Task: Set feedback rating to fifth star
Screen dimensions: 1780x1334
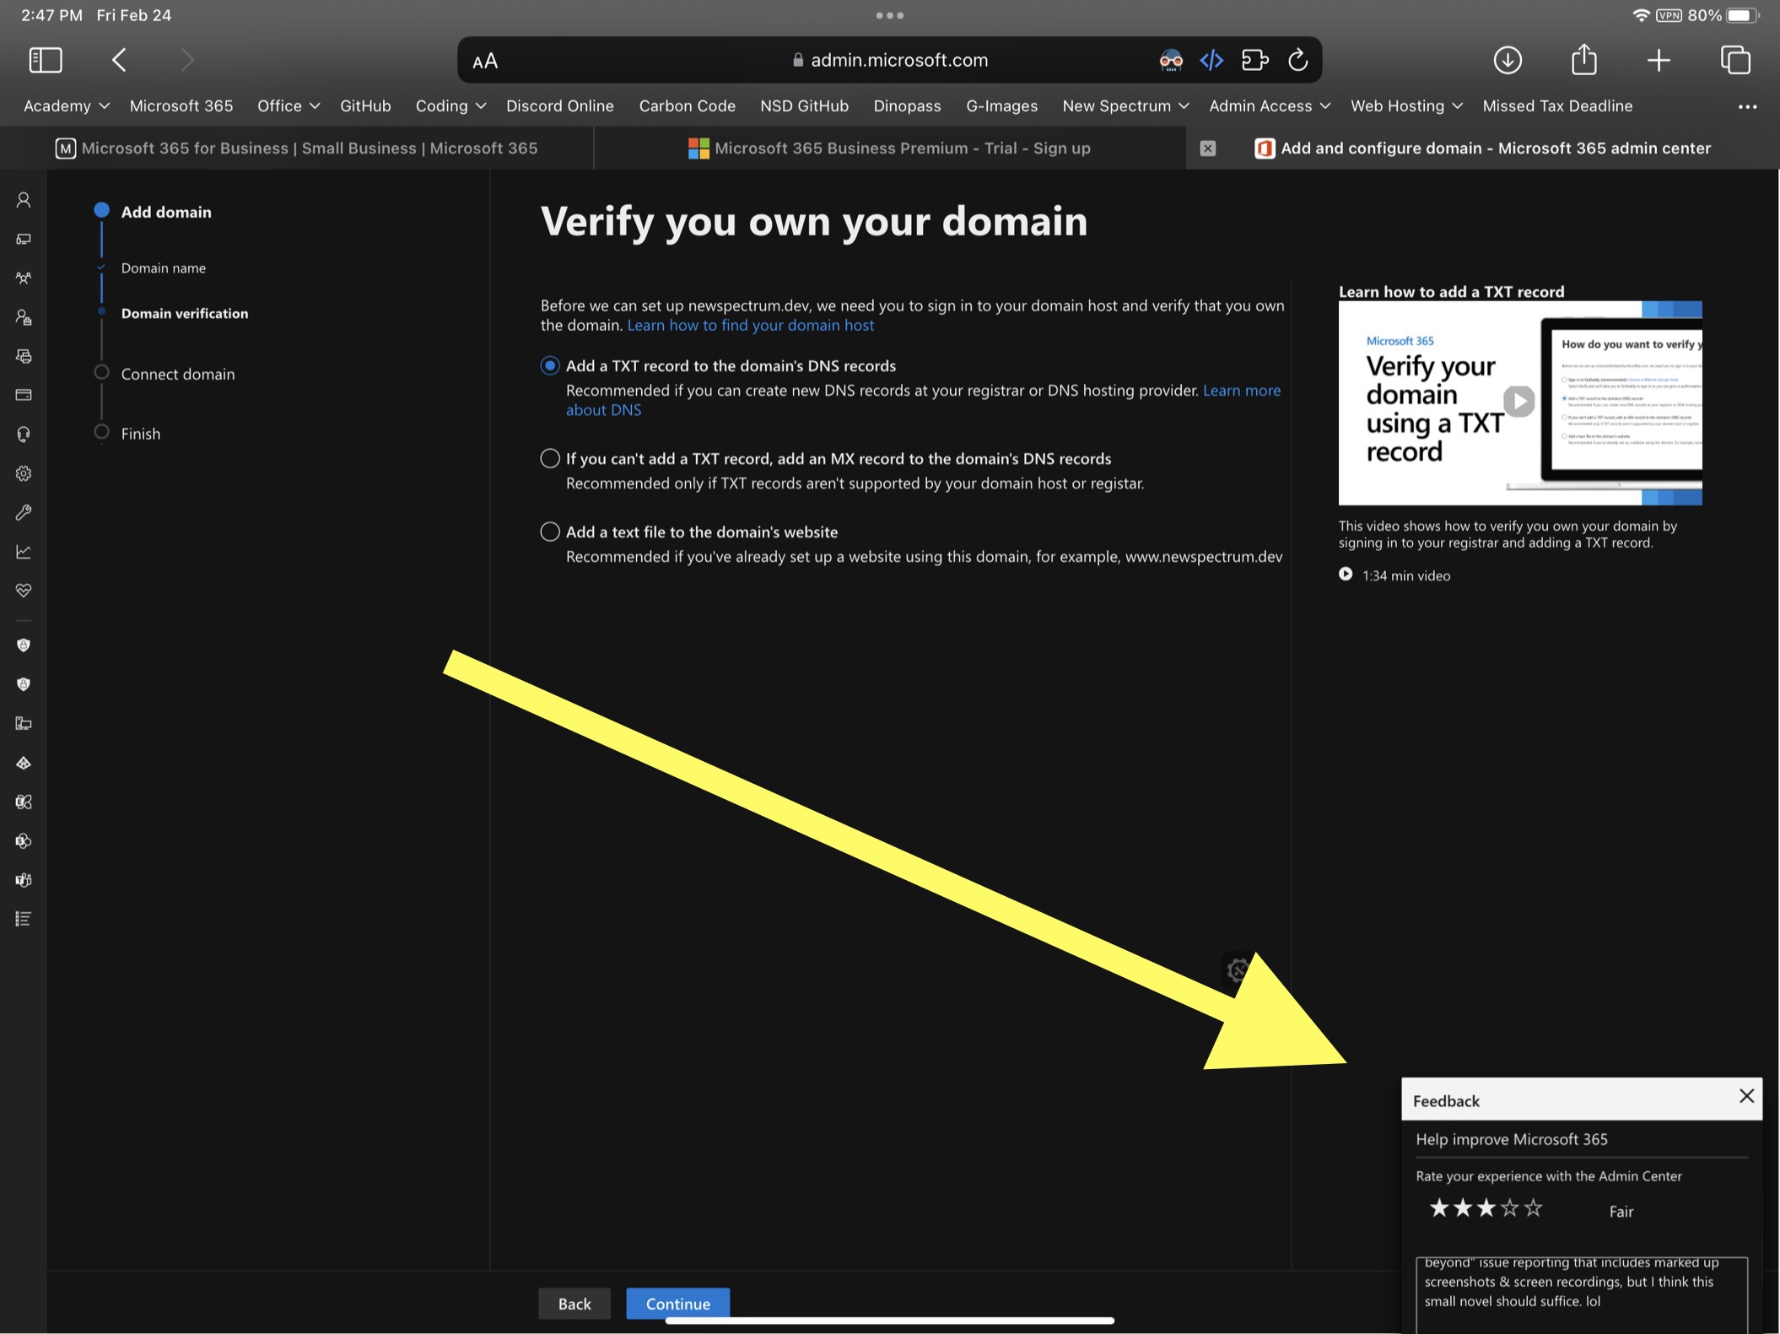Action: pos(1534,1208)
